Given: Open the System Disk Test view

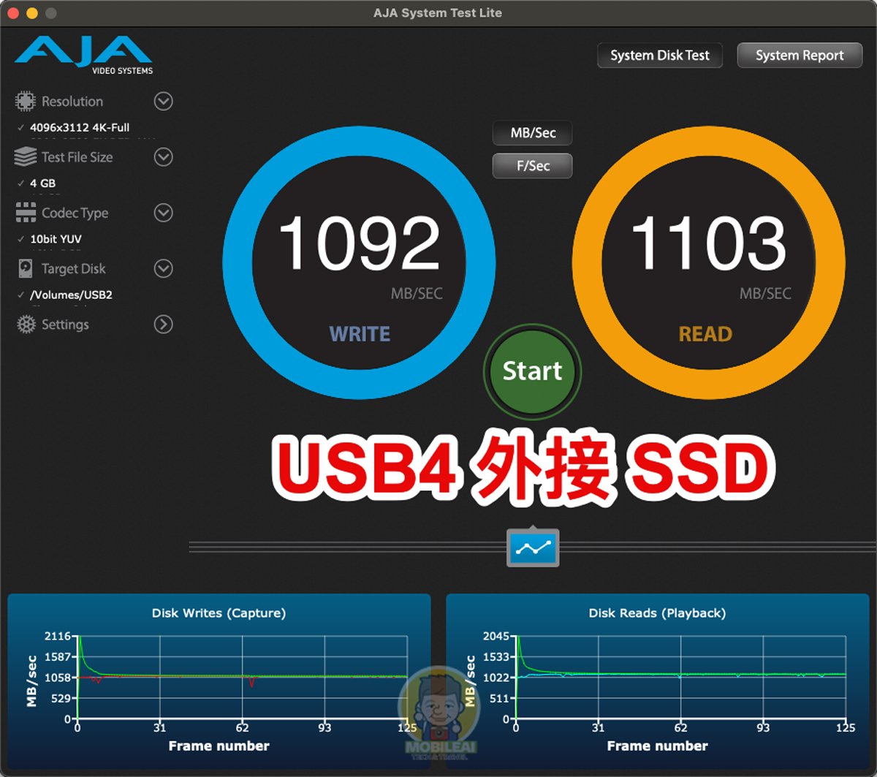Looking at the screenshot, I should tap(660, 56).
